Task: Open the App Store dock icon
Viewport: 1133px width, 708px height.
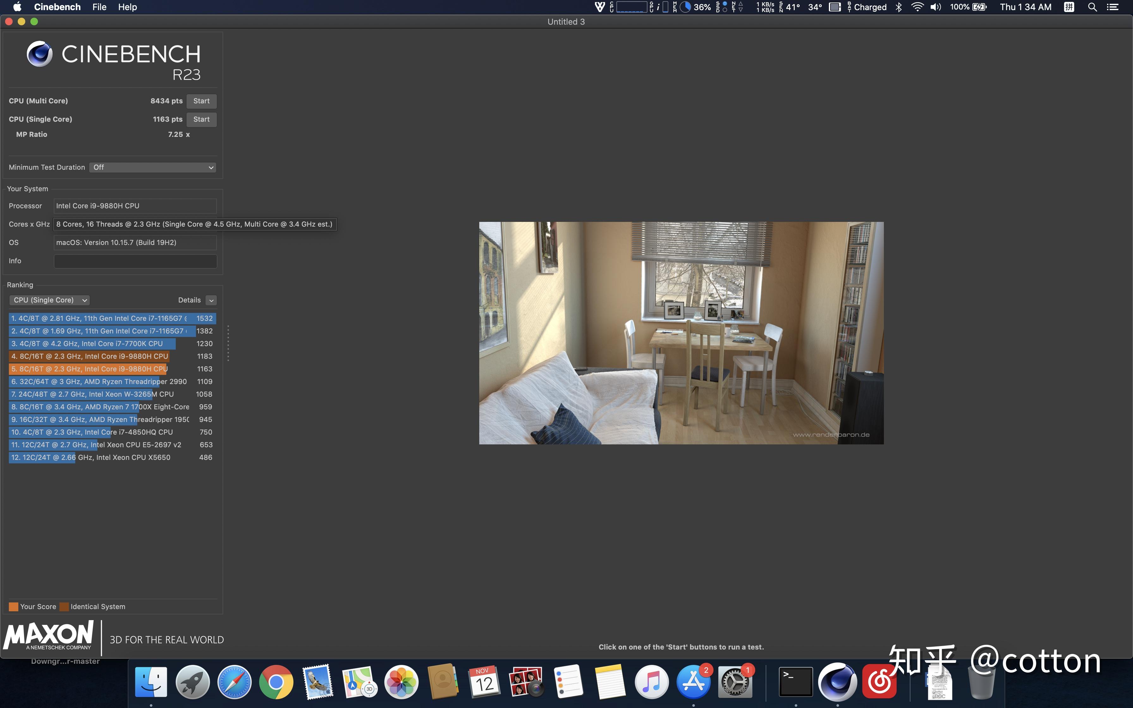Action: [x=693, y=682]
